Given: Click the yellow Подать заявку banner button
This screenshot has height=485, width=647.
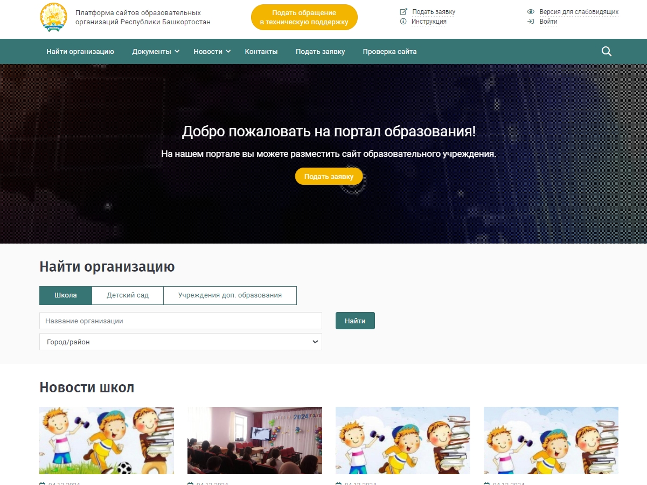Looking at the screenshot, I should 329,176.
